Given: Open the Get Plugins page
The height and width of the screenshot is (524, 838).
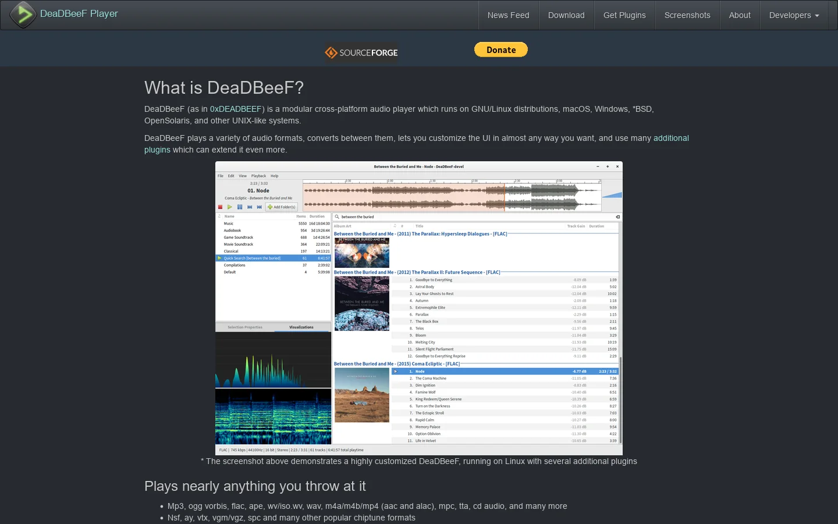Looking at the screenshot, I should tap(624, 15).
